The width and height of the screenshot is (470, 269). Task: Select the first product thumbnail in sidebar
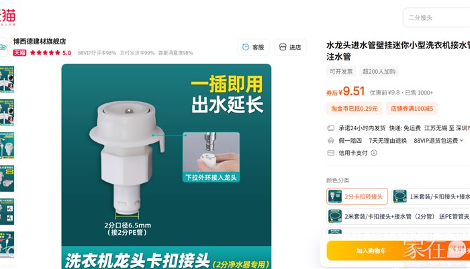pyautogui.click(x=7, y=79)
